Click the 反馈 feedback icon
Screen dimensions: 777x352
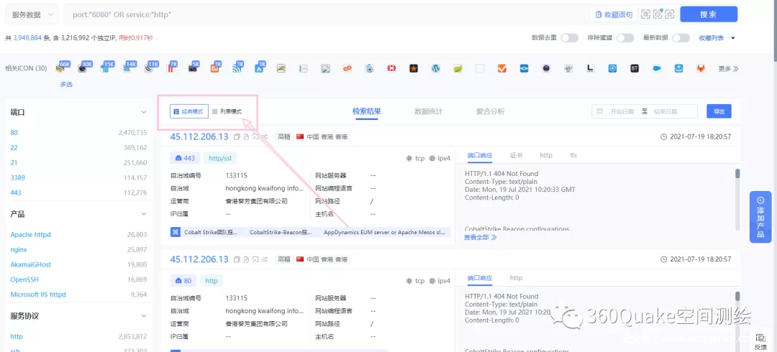click(760, 341)
